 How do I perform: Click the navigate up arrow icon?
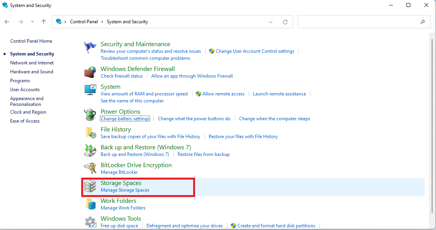pyautogui.click(x=44, y=22)
